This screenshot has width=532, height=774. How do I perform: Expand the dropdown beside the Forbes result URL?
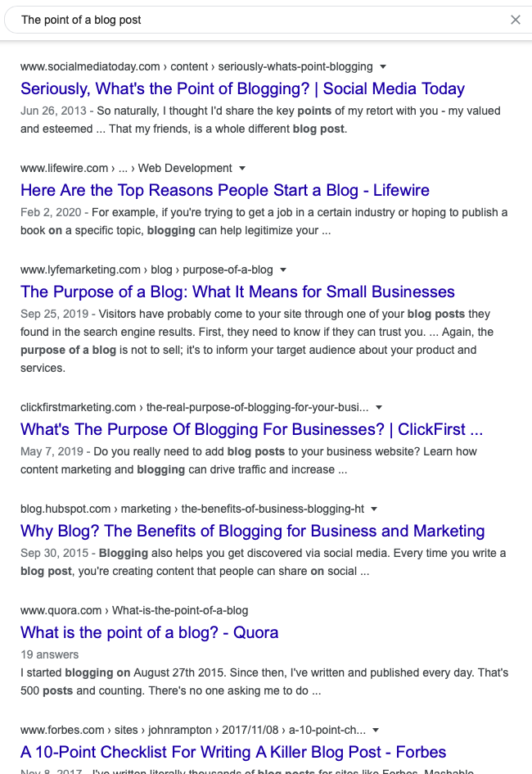click(374, 730)
